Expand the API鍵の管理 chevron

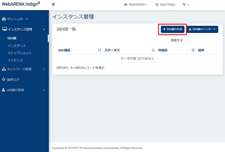tap(44, 90)
